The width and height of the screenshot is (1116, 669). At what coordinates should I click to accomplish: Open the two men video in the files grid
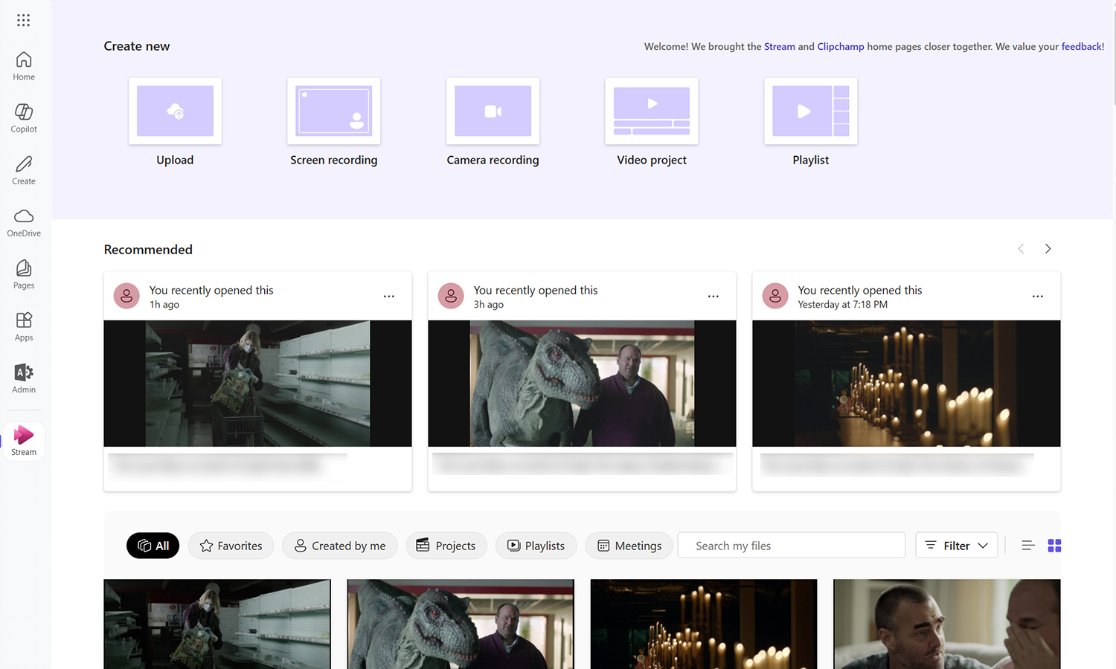pyautogui.click(x=947, y=624)
